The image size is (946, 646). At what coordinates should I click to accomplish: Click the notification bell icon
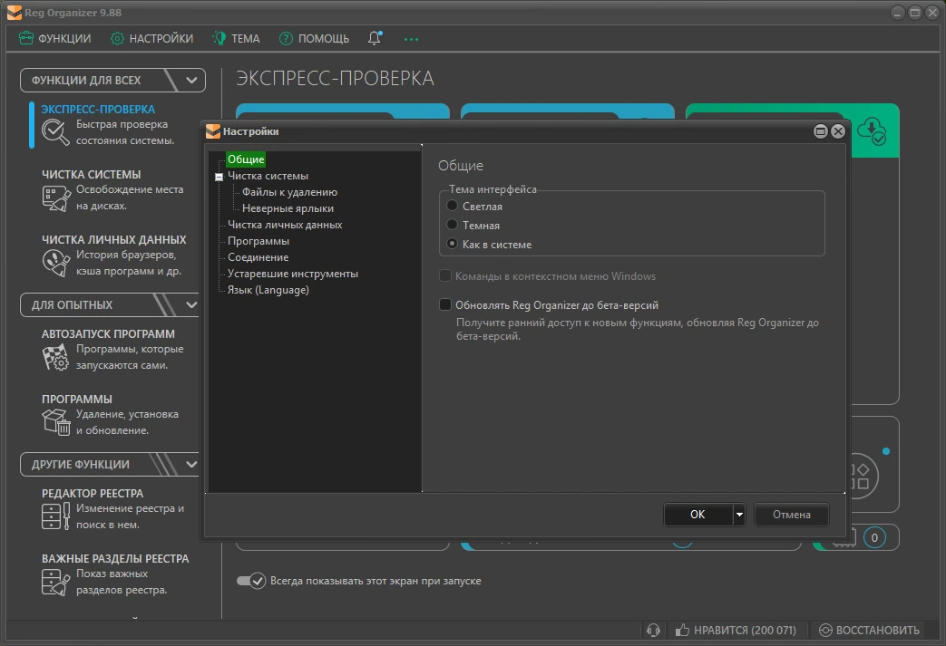click(x=375, y=38)
